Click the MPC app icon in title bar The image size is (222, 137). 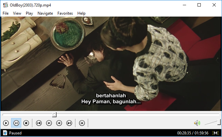coord(6,5)
